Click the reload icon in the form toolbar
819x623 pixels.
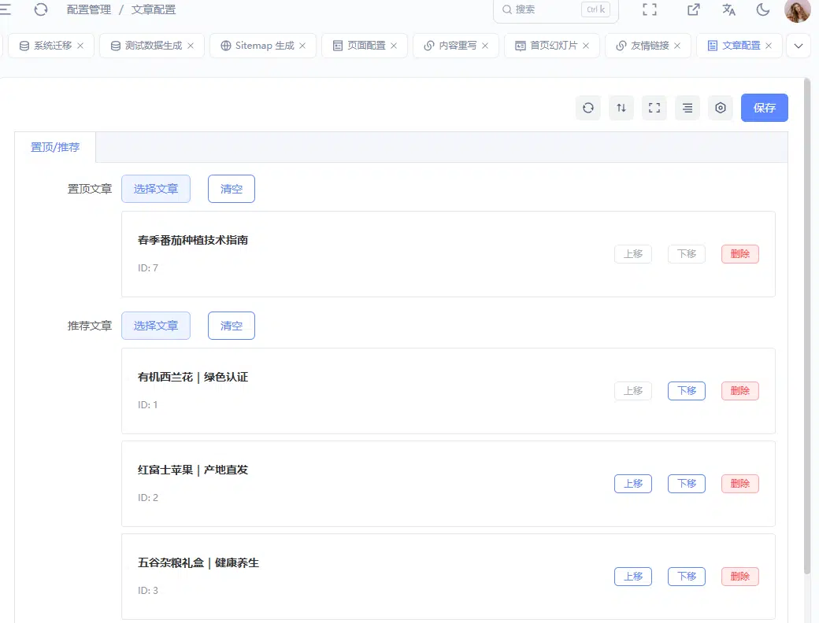tap(588, 108)
